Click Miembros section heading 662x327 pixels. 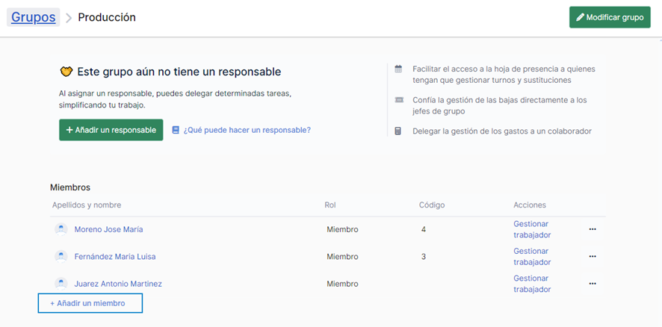pyautogui.click(x=70, y=187)
